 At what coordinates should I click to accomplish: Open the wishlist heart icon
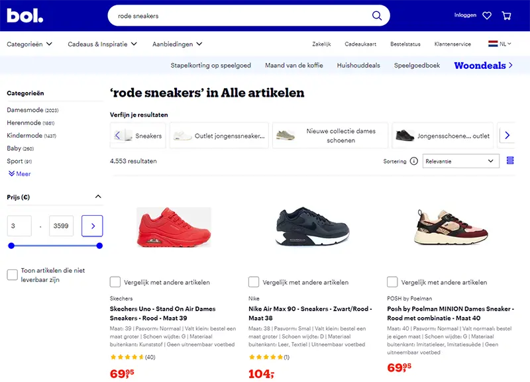pyautogui.click(x=487, y=15)
